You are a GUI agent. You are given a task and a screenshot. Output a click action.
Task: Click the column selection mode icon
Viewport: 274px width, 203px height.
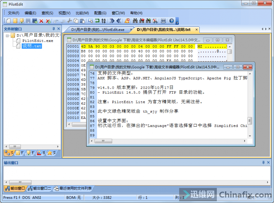[90, 21]
